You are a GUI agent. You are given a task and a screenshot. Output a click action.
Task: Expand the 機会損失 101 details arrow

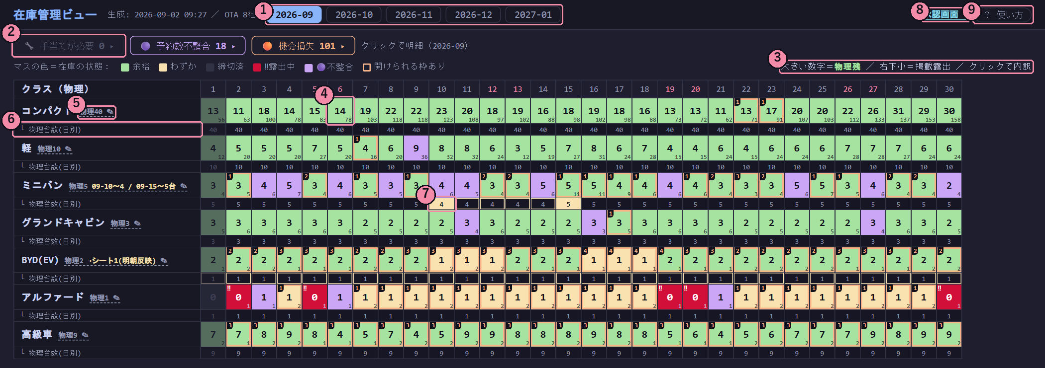pyautogui.click(x=343, y=46)
